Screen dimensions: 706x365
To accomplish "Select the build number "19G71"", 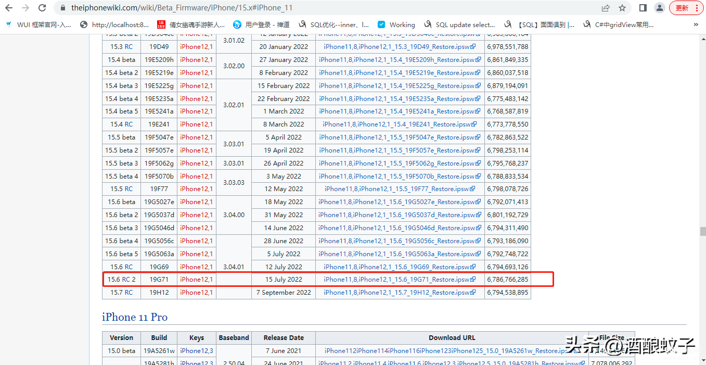I will point(159,280).
